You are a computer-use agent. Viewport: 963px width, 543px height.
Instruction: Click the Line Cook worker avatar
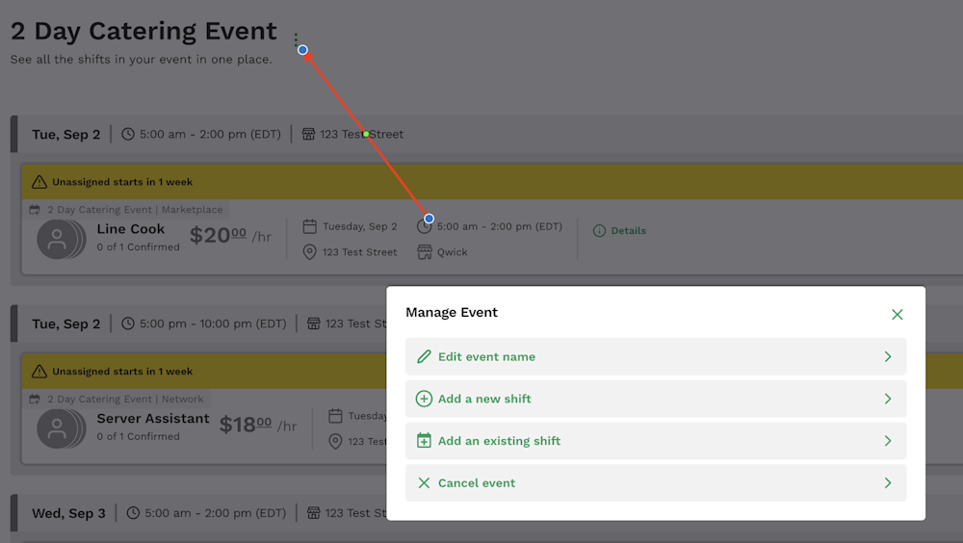click(57, 239)
